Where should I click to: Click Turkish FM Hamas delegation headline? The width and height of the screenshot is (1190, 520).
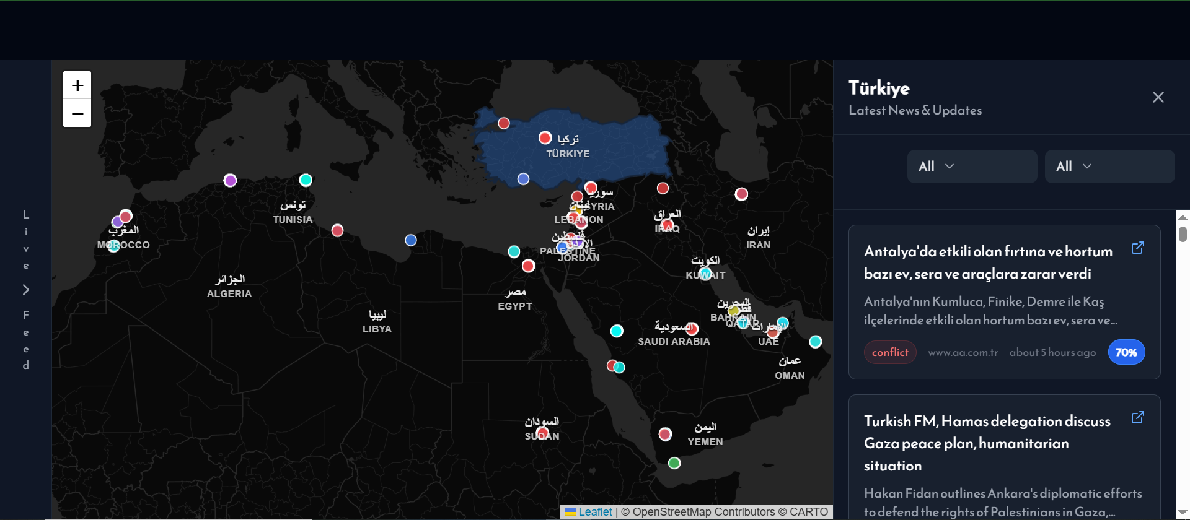tap(987, 443)
